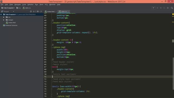Image resolution: width=174 pixels, height=98 pixels.
Task: Select External Libraries in project tree
Action: coord(11,25)
